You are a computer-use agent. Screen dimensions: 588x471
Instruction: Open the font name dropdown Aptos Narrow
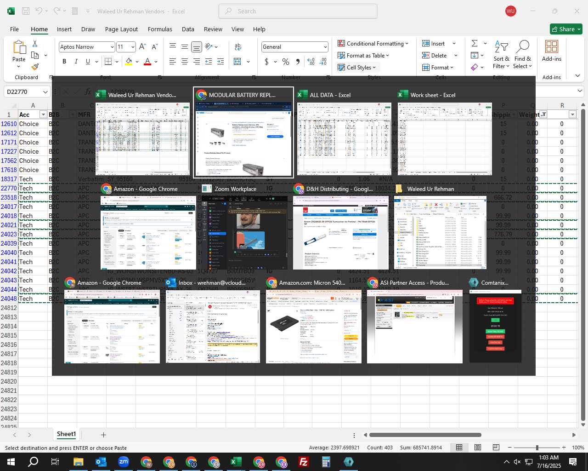(112, 47)
